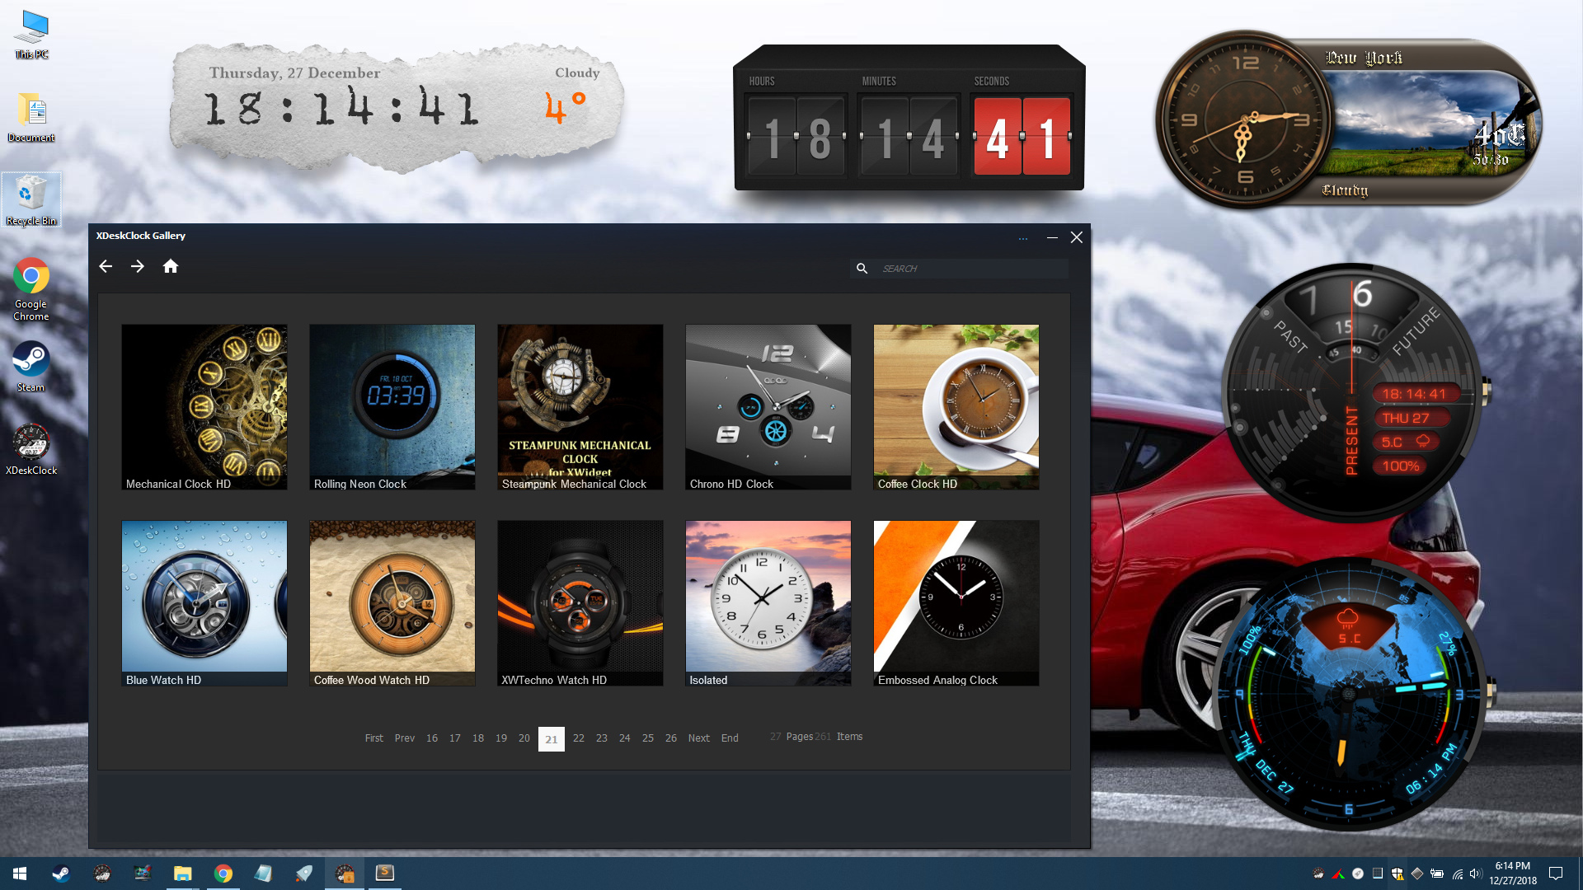This screenshot has height=890, width=1583.
Task: Open Google Chrome from the desktop
Action: [x=31, y=280]
